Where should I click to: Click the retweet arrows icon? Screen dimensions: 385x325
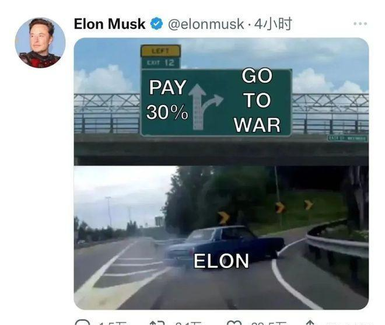tap(157, 322)
